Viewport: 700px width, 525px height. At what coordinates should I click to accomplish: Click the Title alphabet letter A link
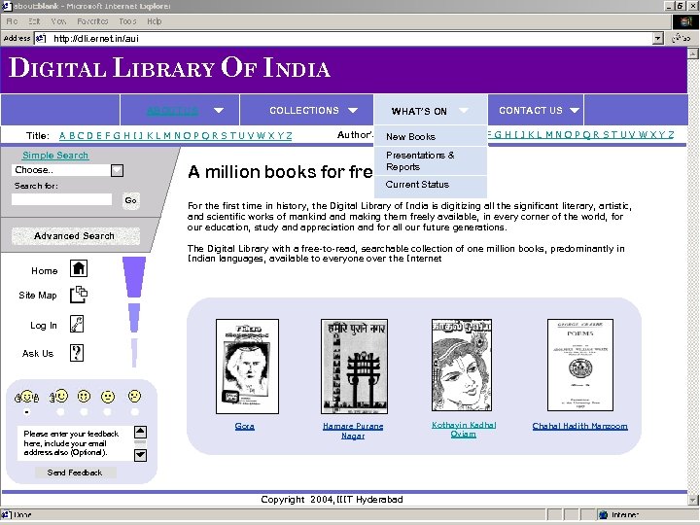[62, 136]
